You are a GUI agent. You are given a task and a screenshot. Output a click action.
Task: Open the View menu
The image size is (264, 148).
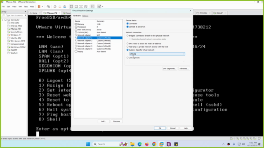14,7
